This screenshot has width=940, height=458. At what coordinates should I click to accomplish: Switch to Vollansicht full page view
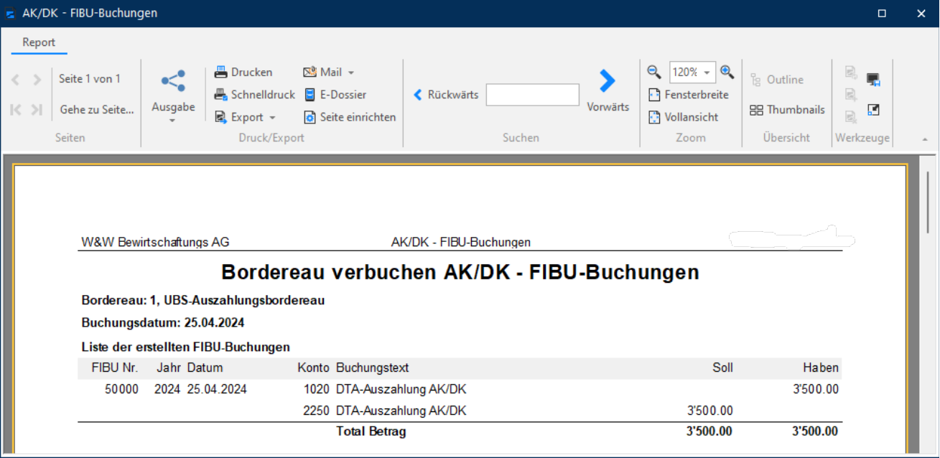[683, 117]
